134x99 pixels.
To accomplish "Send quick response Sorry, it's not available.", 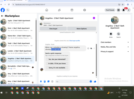I will coord(57,68).
